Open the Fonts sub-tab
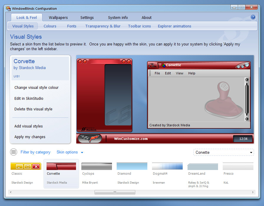The width and height of the screenshot is (264, 206). pos(72,26)
